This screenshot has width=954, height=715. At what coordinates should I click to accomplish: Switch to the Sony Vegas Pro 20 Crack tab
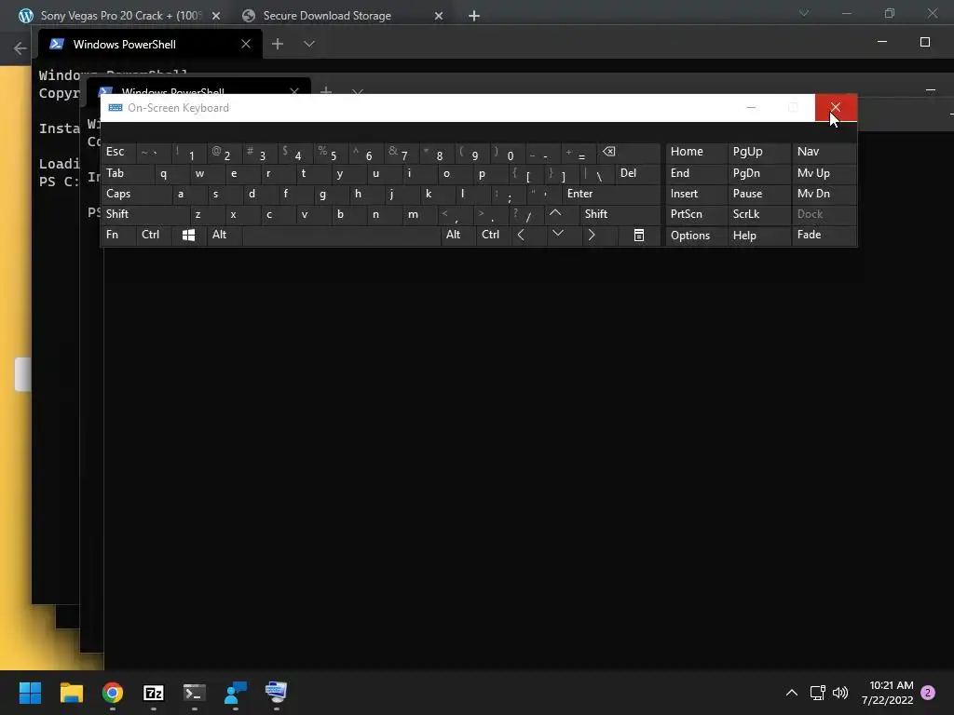(119, 16)
